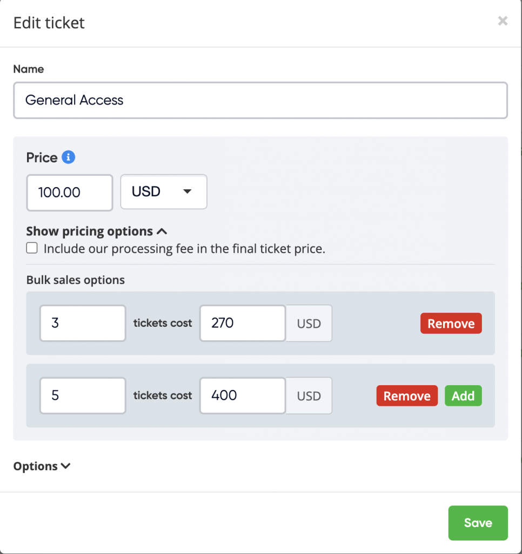This screenshot has height=554, width=522.
Task: Click the USD label beside 270
Action: [x=309, y=324]
